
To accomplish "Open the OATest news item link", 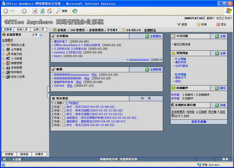I will coord(59,86).
